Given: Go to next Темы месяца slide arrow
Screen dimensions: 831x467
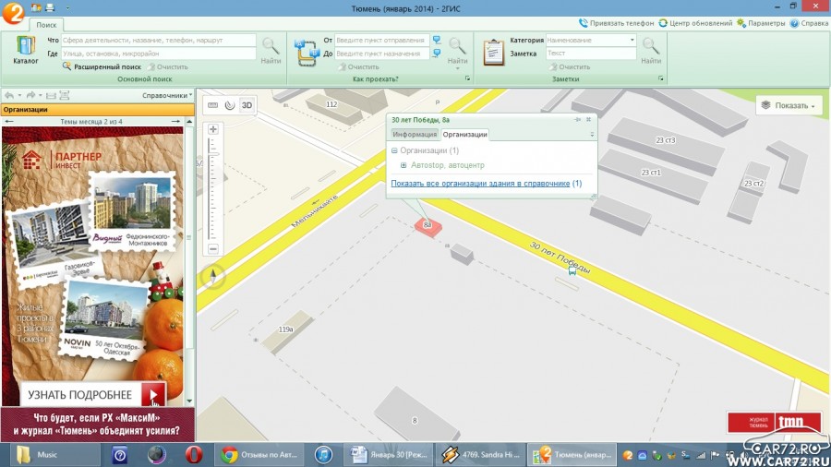Looking at the screenshot, I should (x=176, y=122).
